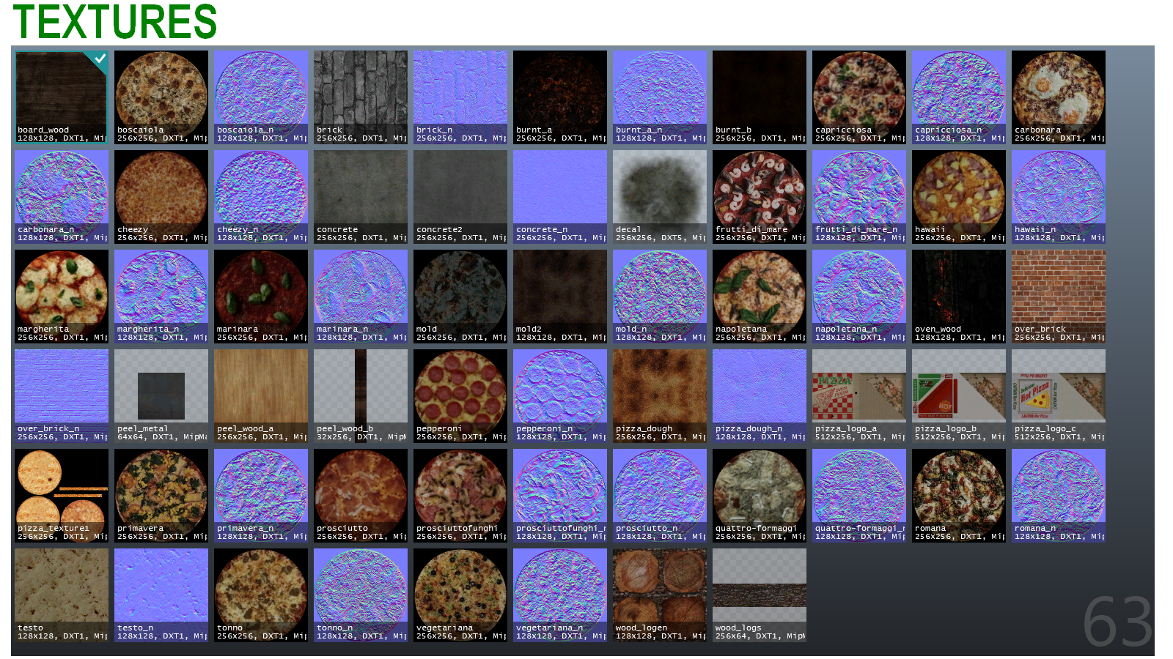The width and height of the screenshot is (1173, 659).
Task: Select the burnt_a texture
Action: 560,97
